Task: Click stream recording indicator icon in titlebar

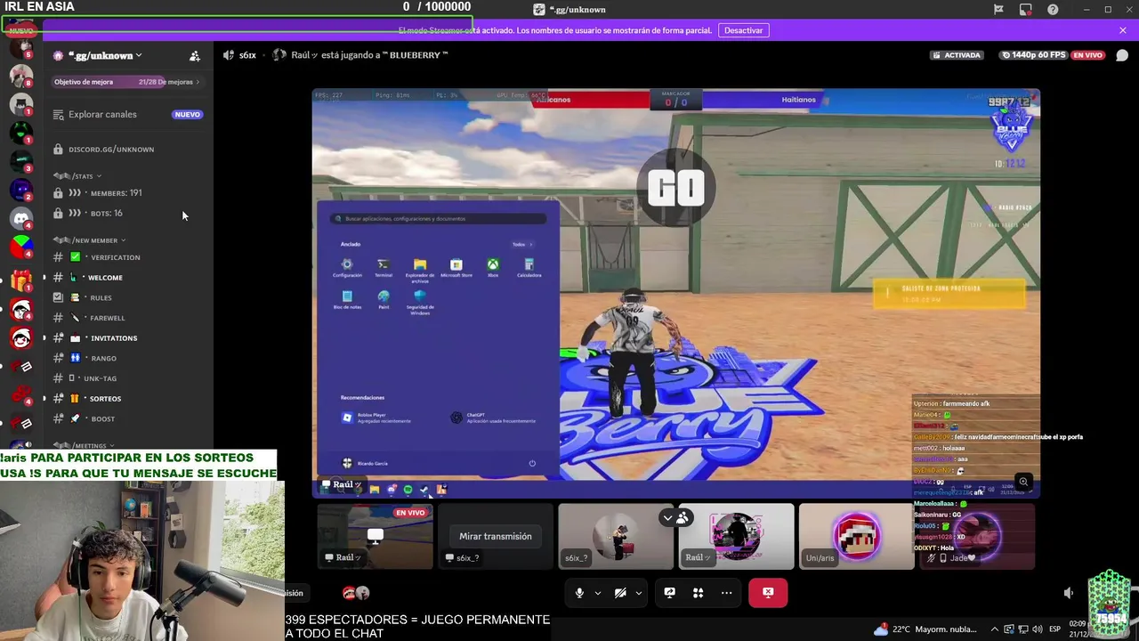Action: point(1026,10)
